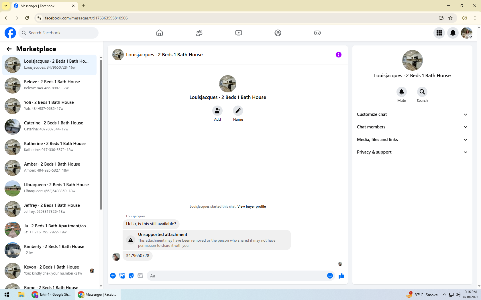
Task: Open the emoji picker in message box
Action: 330,276
